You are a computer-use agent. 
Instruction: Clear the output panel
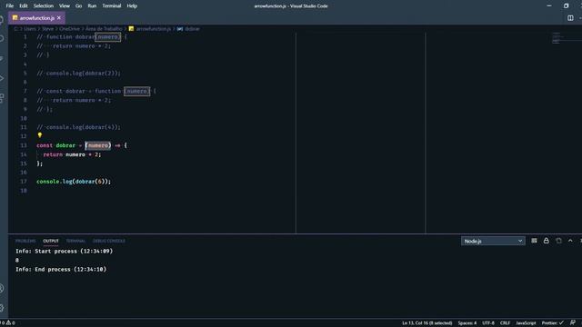click(534, 241)
